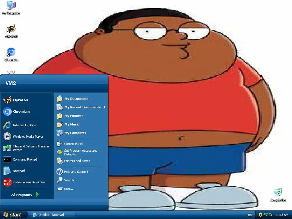Click the Safely Remove Hardware tray icon
The height and width of the screenshot is (219, 292).
coord(271,215)
